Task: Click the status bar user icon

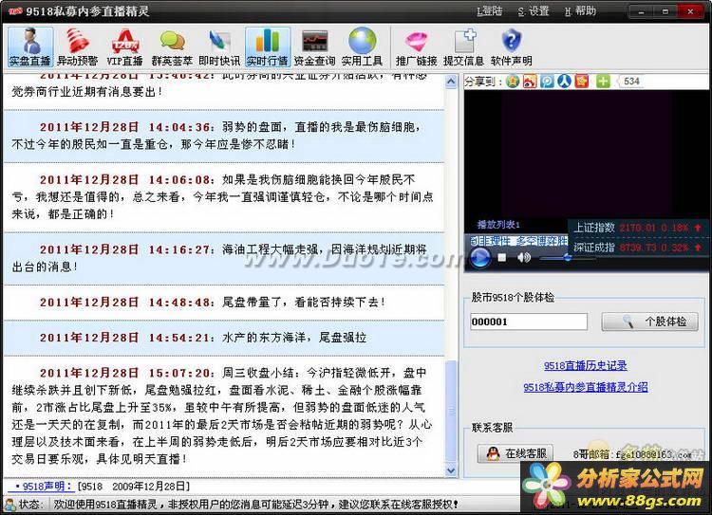Action: click(10, 504)
